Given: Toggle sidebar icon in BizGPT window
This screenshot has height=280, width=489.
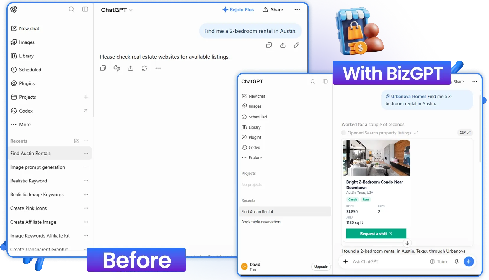Looking at the screenshot, I should (325, 81).
